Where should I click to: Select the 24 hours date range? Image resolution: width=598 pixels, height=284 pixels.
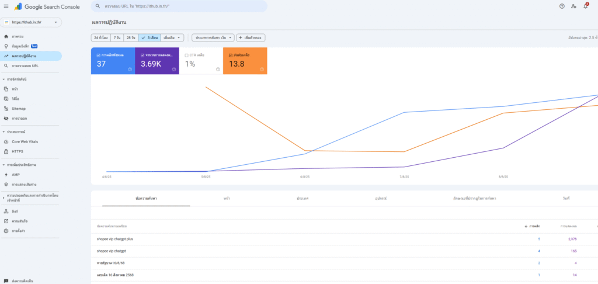tap(100, 38)
